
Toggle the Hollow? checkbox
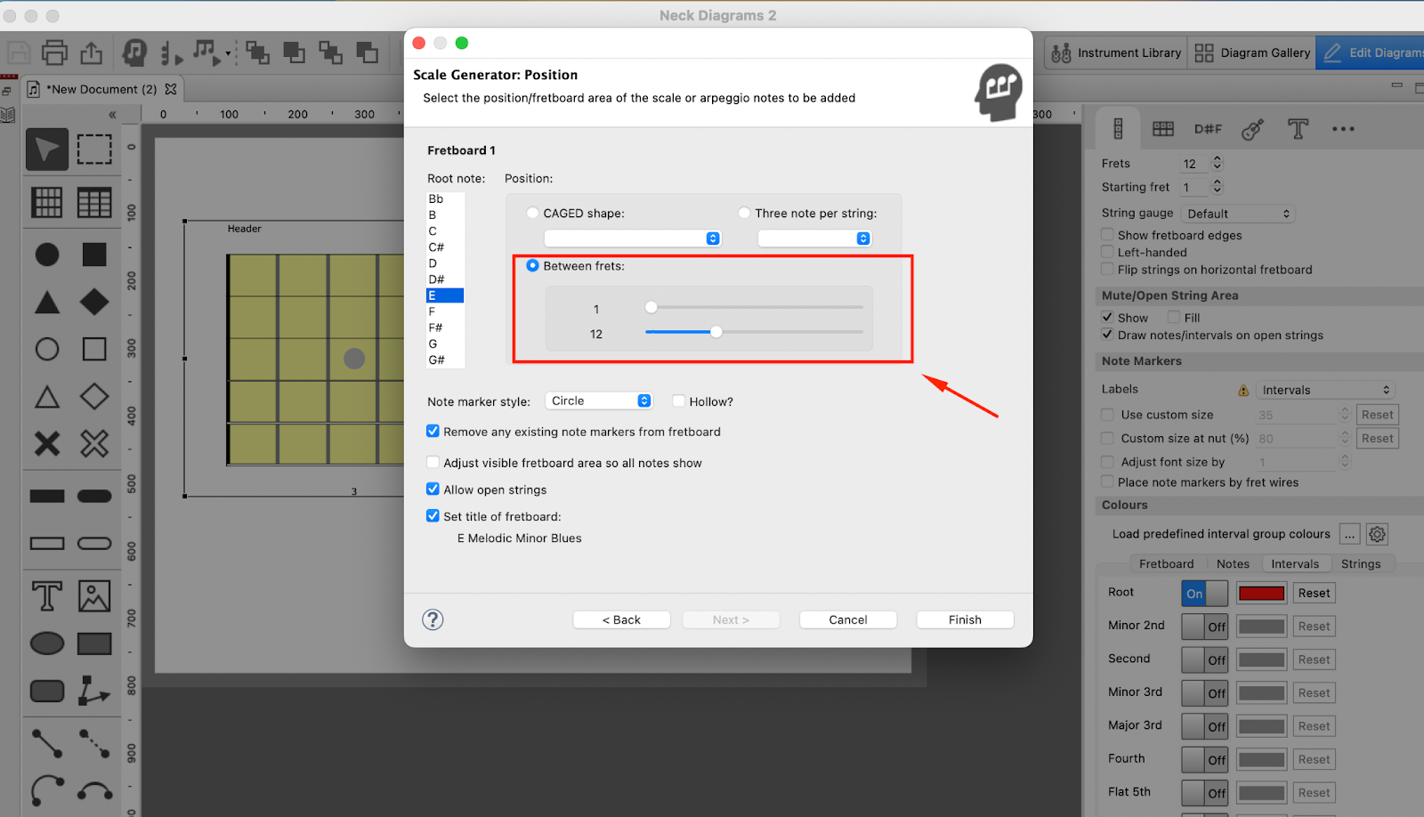[x=679, y=401]
